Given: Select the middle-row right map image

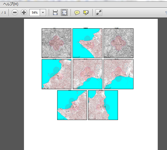Looking at the screenshot, I should [x=119, y=74].
